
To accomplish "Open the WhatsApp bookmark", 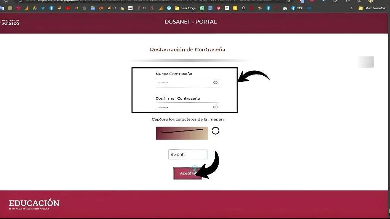I will click(202, 8).
